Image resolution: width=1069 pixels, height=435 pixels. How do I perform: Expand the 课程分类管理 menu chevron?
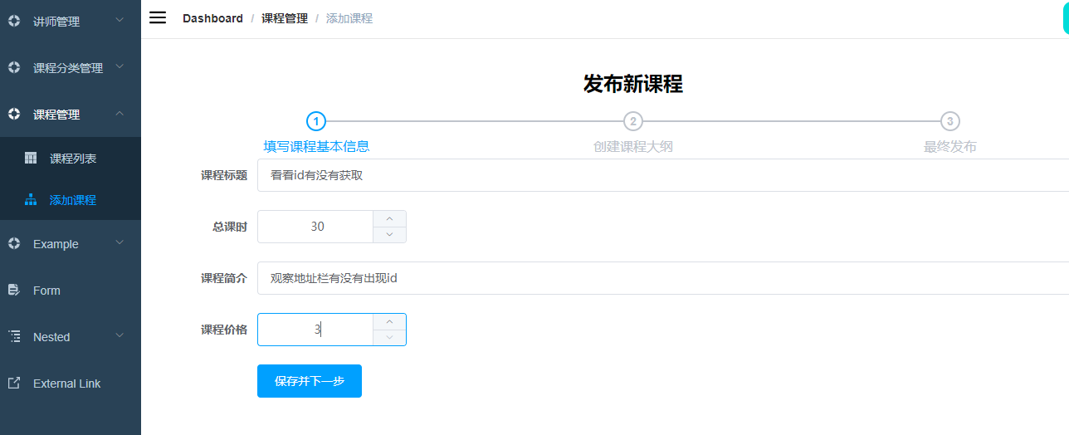120,66
